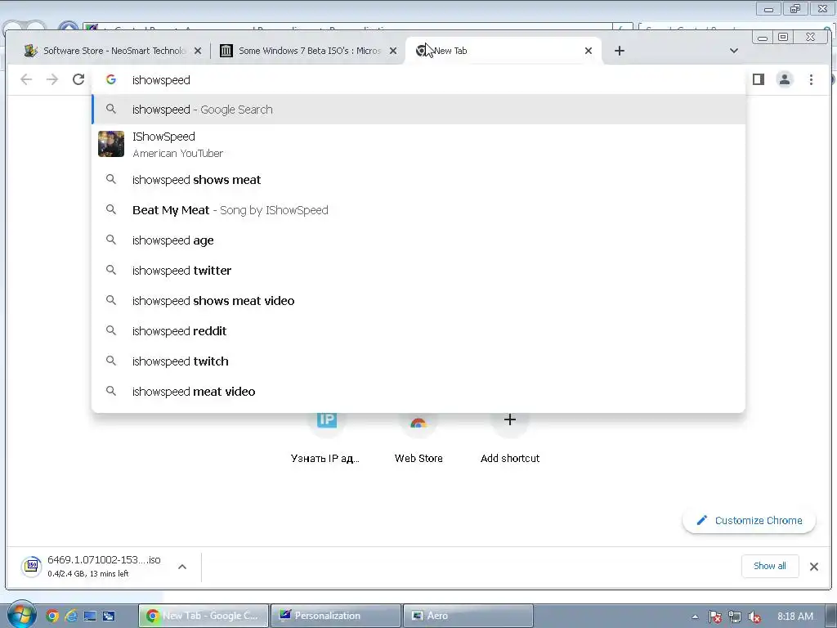The image size is (837, 628).
Task: Click the Chrome back arrow
Action: [x=25, y=79]
